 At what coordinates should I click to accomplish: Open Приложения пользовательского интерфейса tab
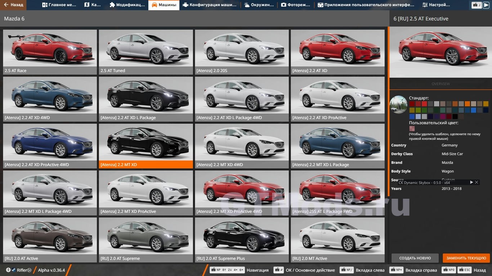point(366,5)
